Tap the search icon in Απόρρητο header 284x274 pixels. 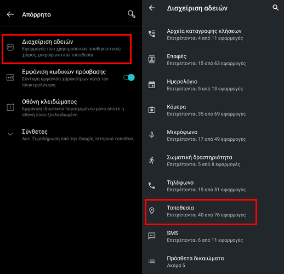coord(132,14)
